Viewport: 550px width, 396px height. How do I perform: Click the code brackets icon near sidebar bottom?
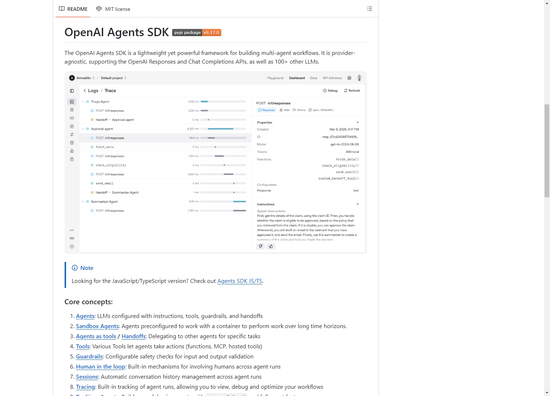pyautogui.click(x=72, y=230)
